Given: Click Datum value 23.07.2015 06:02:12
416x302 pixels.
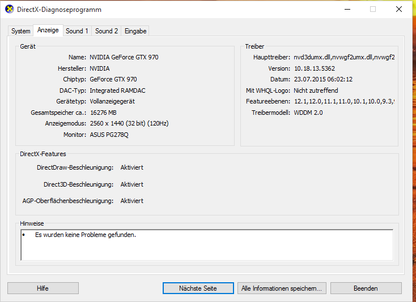Looking at the screenshot, I should 323,79.
